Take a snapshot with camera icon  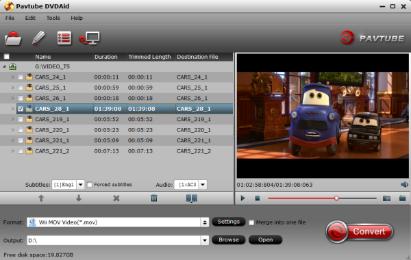tap(386, 198)
